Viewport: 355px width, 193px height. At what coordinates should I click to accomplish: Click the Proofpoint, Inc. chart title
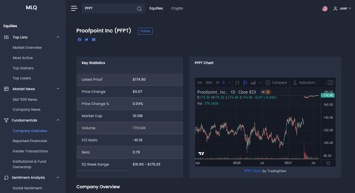click(212, 92)
